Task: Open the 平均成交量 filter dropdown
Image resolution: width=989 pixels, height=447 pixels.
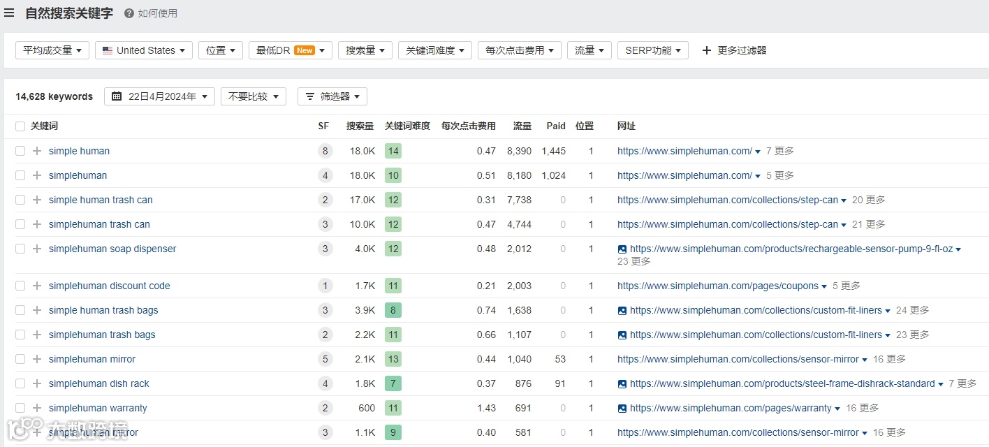Action: (52, 50)
